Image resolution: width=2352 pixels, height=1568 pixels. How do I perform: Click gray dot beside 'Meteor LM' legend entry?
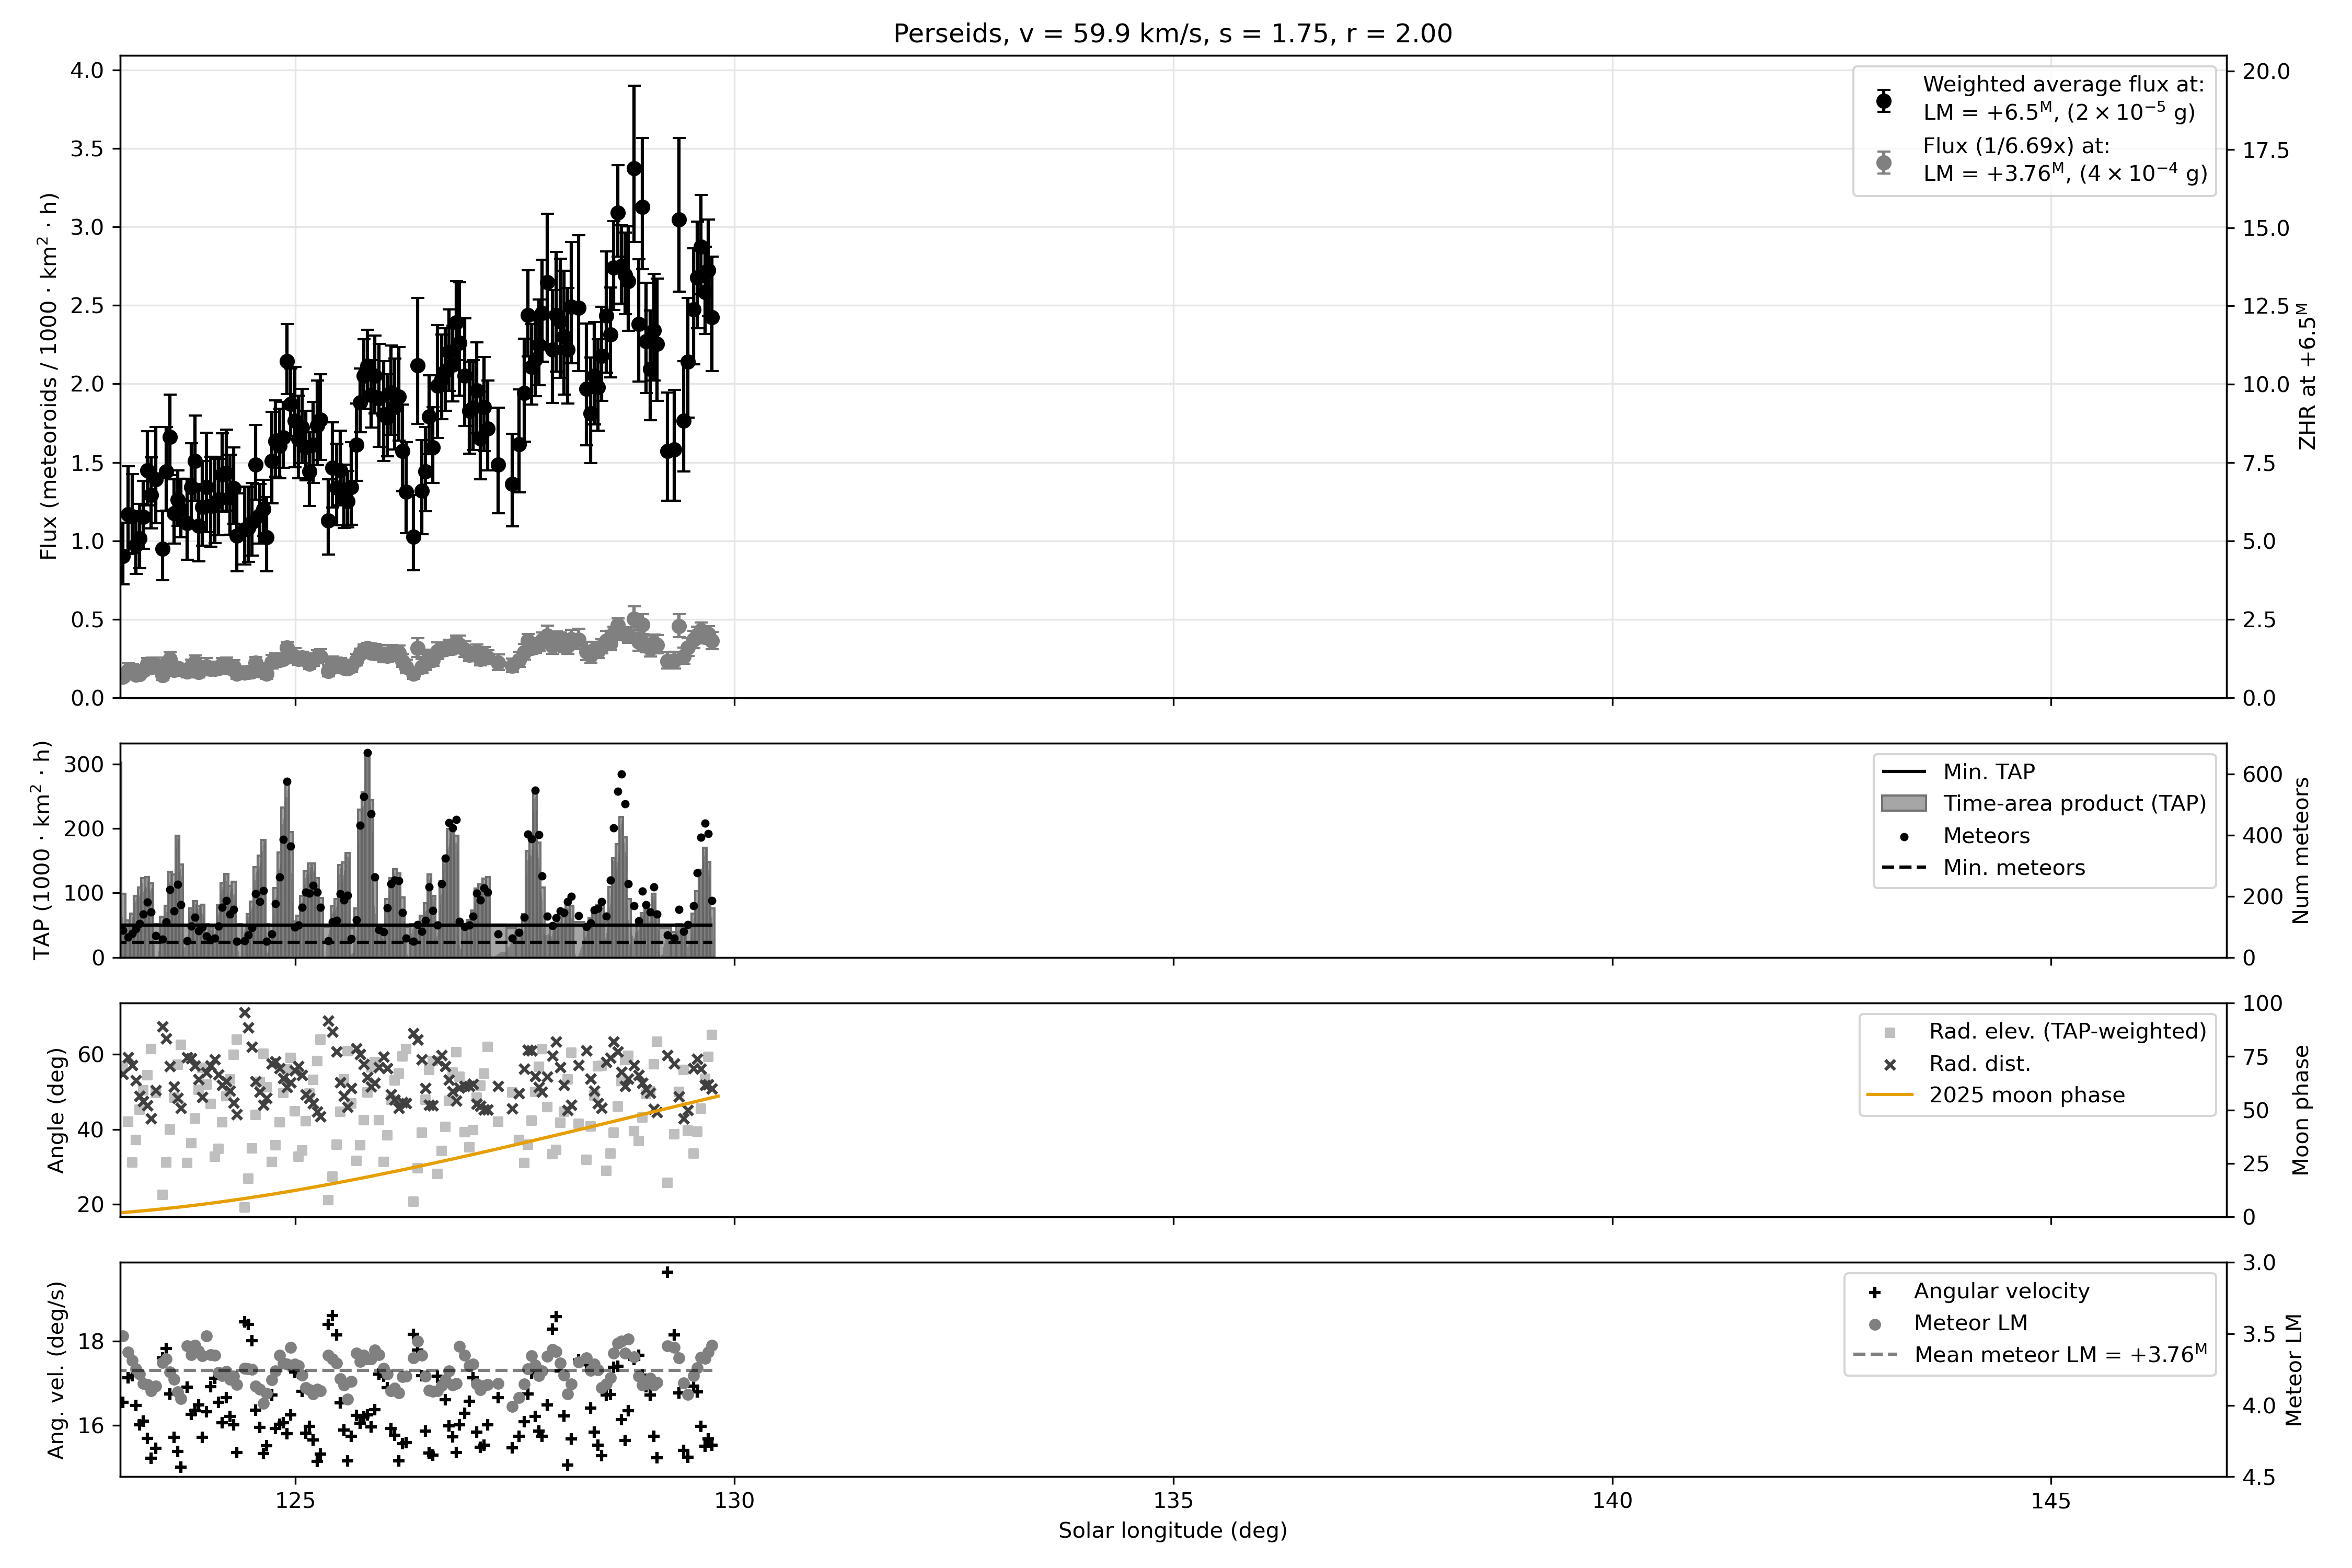click(x=1875, y=1324)
